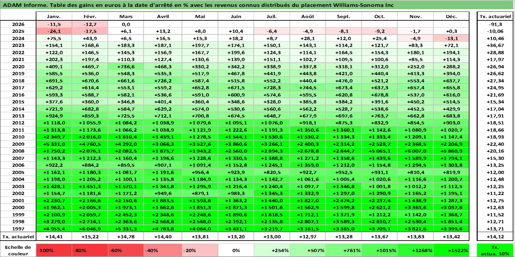This screenshot has height=257, width=515.
Task: Click the 0% white scale cell
Action: [x=236, y=250]
